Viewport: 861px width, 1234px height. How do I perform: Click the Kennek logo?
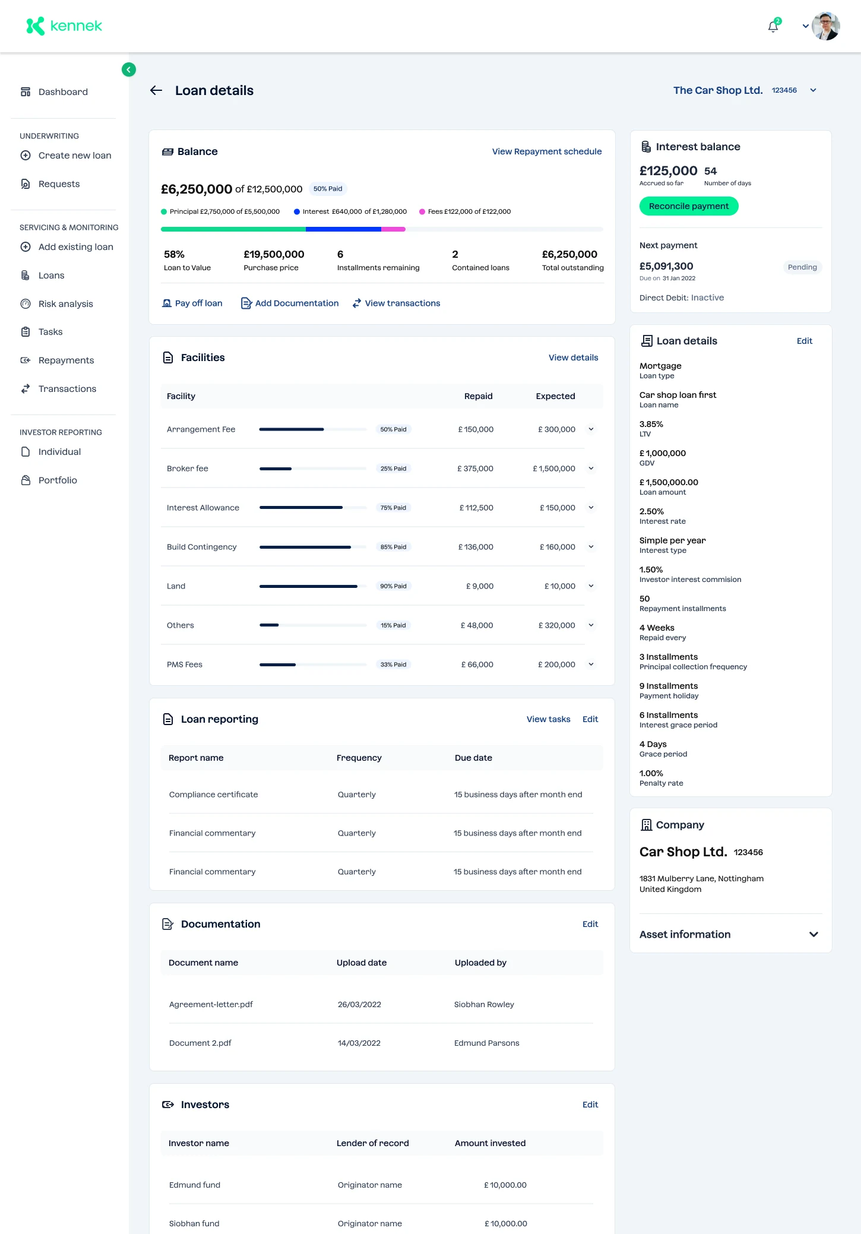point(64,26)
